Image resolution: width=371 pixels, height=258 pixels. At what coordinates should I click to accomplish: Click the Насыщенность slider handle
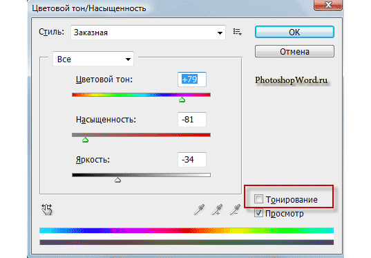[86, 140]
